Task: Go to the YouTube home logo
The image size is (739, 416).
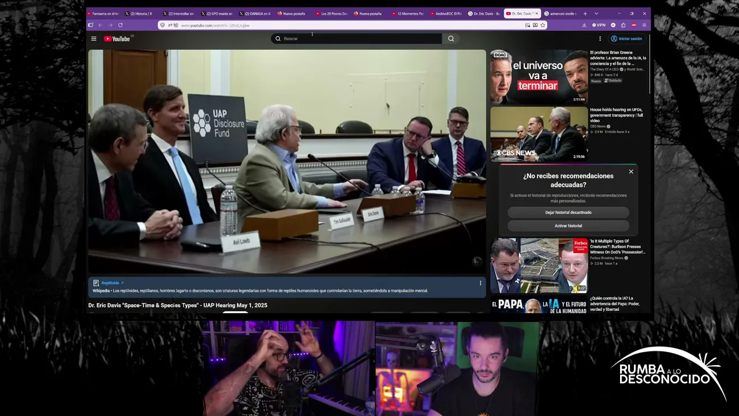Action: pos(117,39)
